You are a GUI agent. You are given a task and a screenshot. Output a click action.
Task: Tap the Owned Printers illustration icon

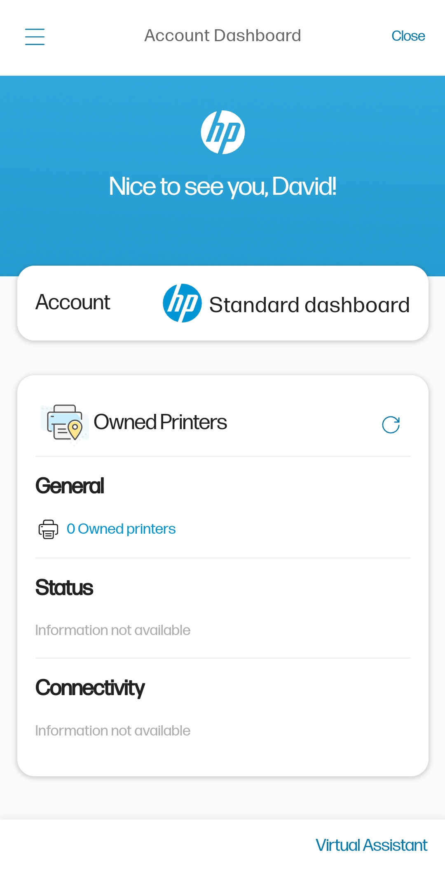pyautogui.click(x=64, y=424)
